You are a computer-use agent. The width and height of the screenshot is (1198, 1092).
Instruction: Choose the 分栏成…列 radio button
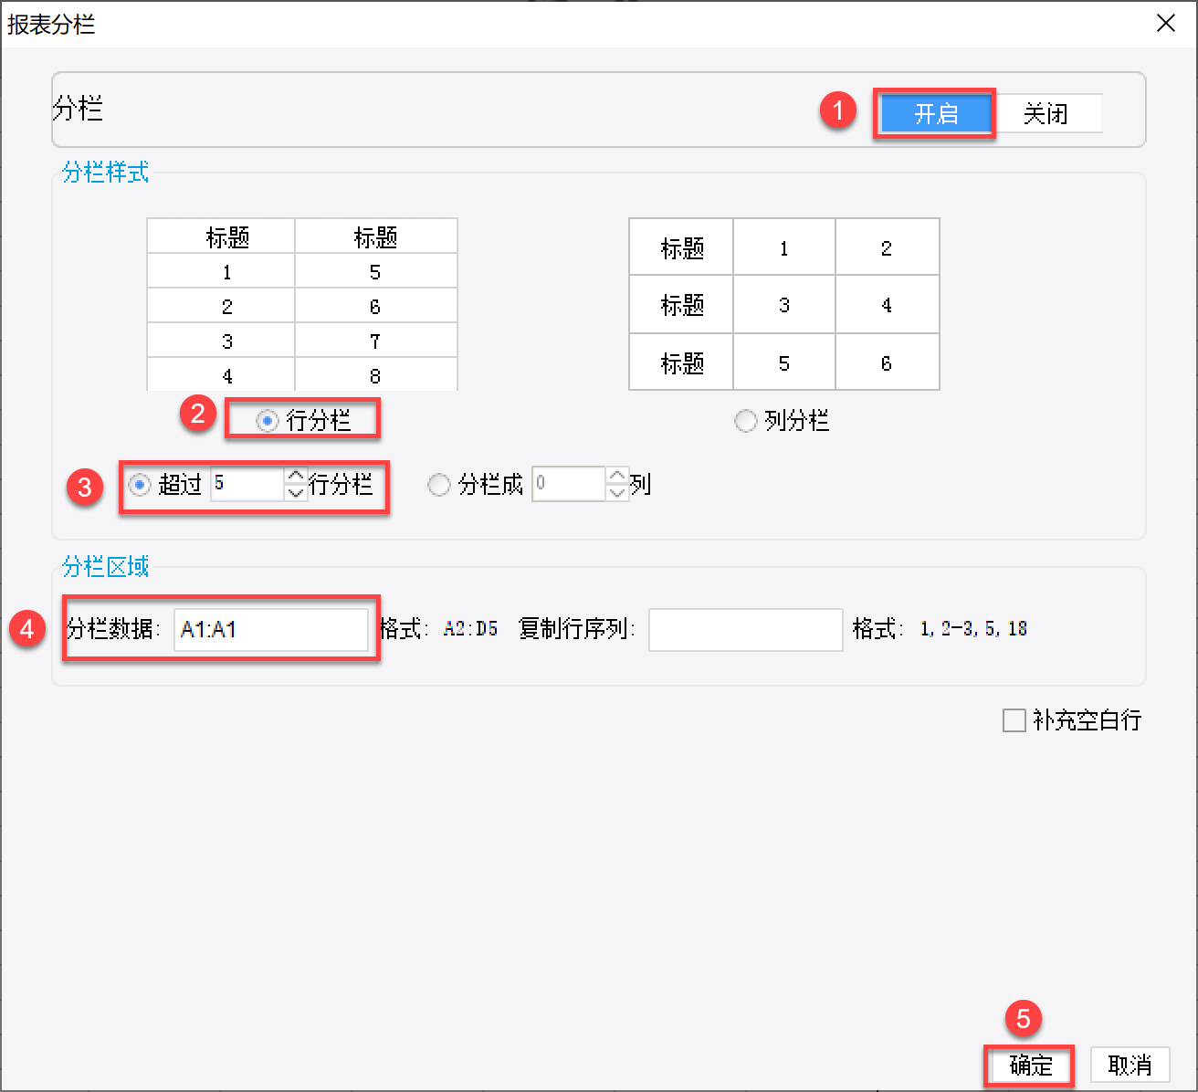(x=439, y=485)
